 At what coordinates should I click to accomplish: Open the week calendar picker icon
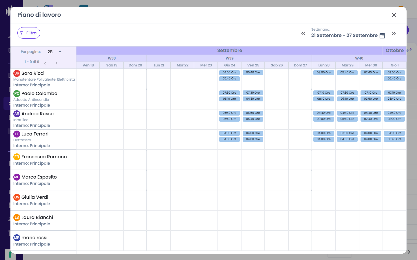click(382, 36)
